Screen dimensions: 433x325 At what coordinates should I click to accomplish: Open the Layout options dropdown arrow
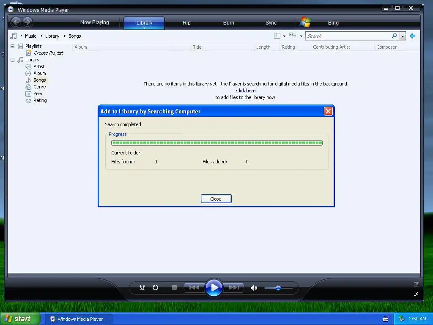click(x=285, y=36)
